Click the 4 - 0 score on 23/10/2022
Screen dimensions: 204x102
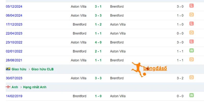coord(98,42)
